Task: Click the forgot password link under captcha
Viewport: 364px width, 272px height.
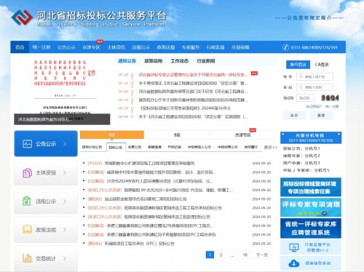Action: coord(313,106)
